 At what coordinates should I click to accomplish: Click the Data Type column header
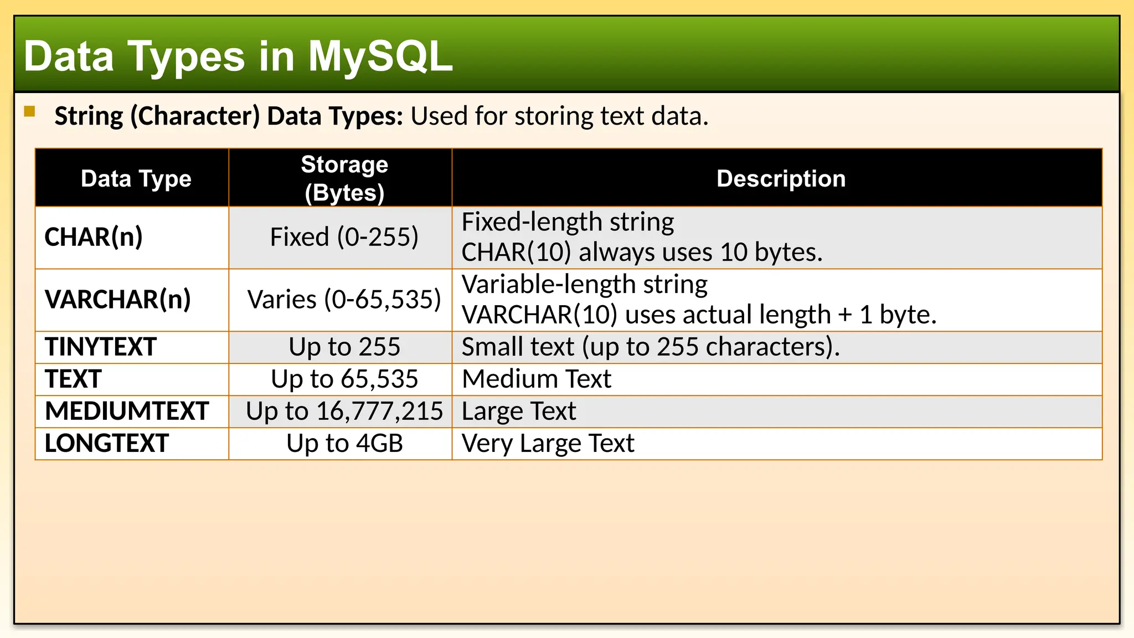click(x=136, y=179)
